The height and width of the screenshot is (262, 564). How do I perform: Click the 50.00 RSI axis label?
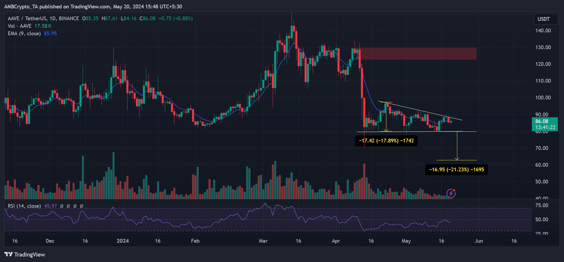tap(542, 220)
